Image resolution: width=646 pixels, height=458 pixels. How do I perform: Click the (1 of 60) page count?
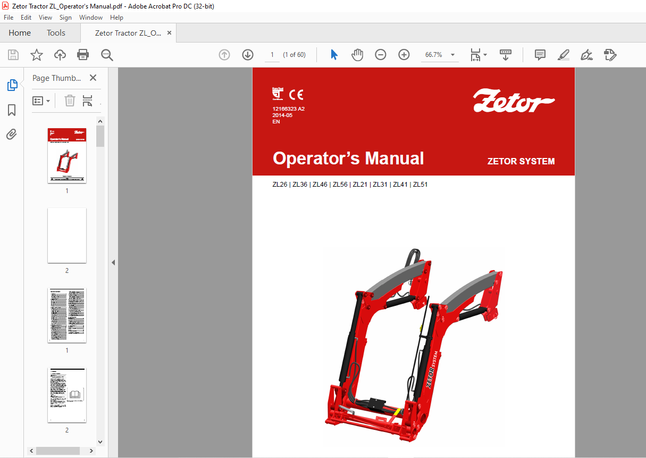click(x=294, y=55)
